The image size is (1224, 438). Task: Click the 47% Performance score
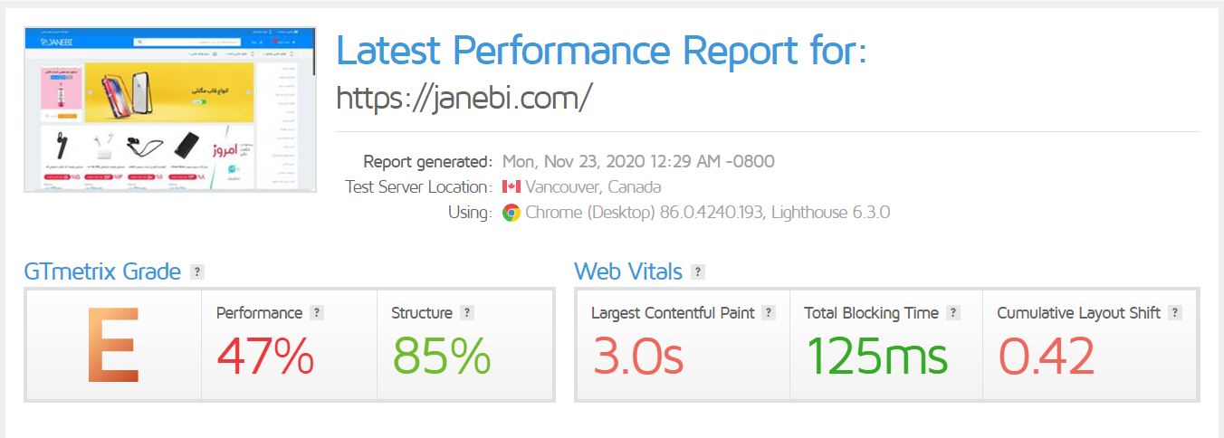pos(265,356)
